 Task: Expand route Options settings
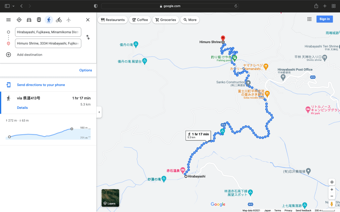point(85,70)
